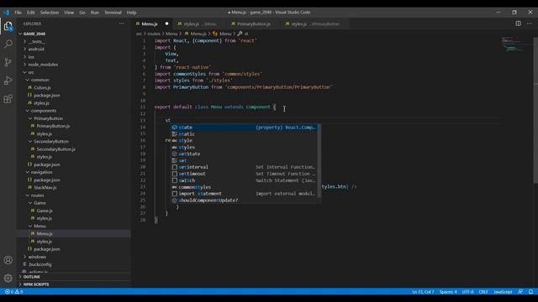Image resolution: width=538 pixels, height=302 pixels.
Task: Open the Search view icon
Action: [x=8, y=44]
